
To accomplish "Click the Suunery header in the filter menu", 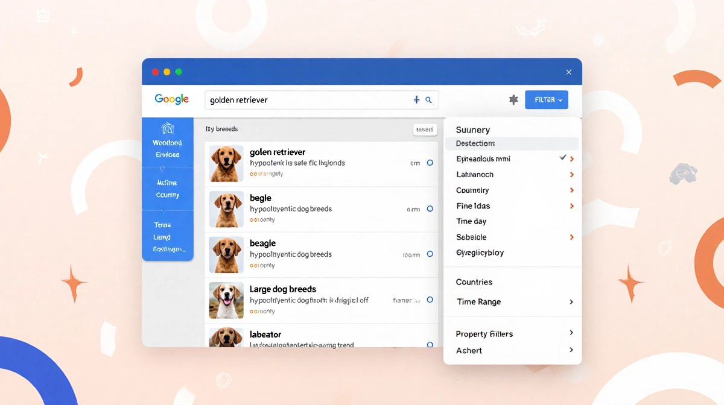I will [x=472, y=129].
